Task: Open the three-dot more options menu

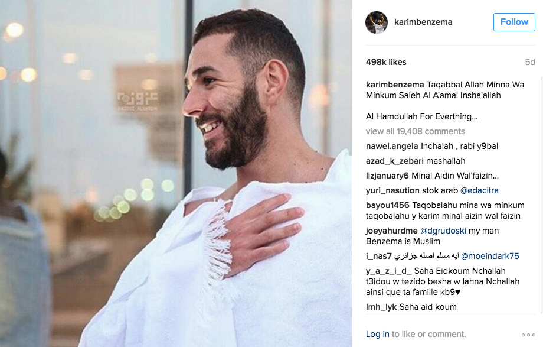Action: (x=528, y=335)
